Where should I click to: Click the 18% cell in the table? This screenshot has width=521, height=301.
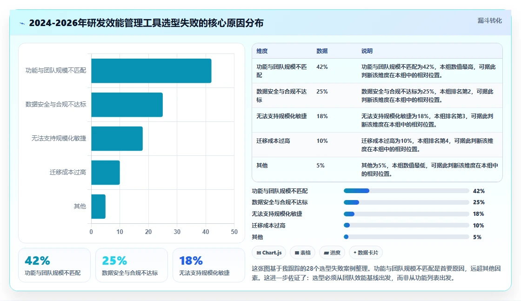[322, 116]
